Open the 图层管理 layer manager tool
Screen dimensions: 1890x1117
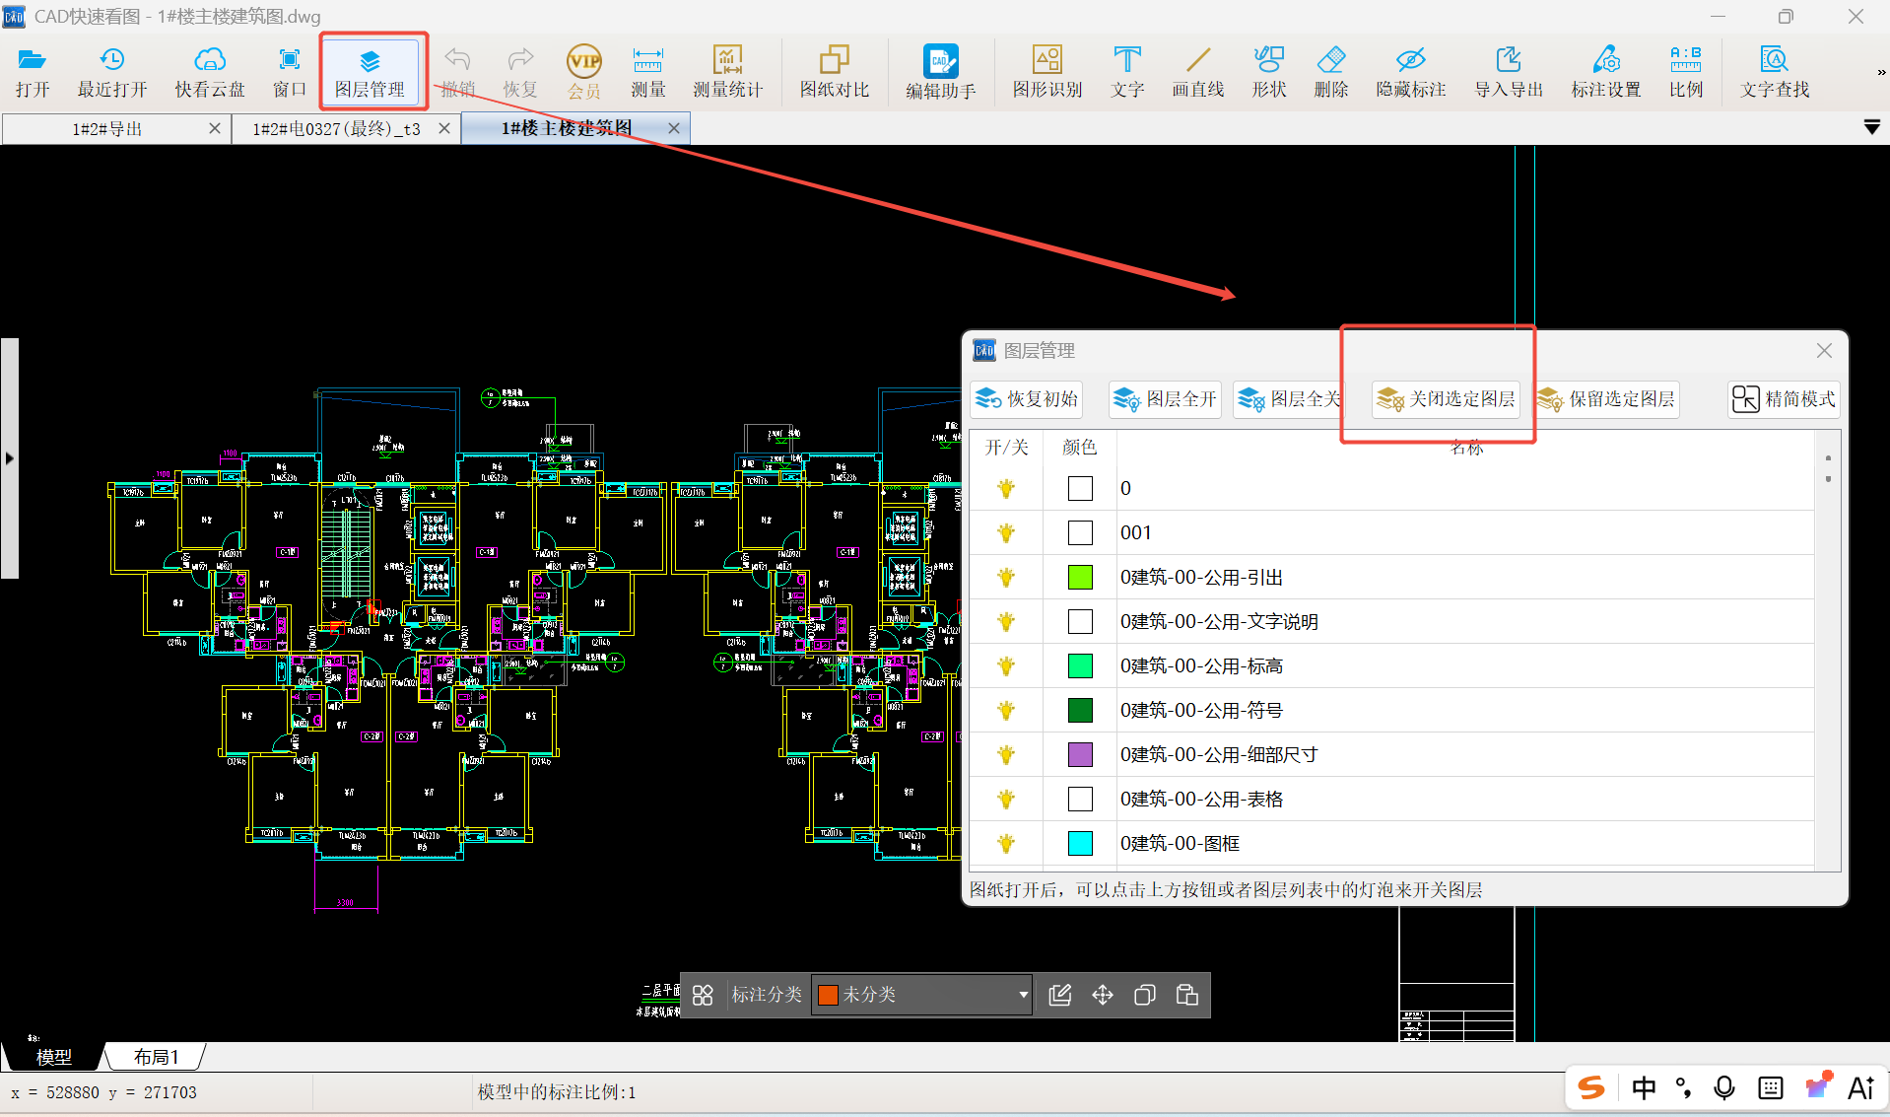(370, 72)
